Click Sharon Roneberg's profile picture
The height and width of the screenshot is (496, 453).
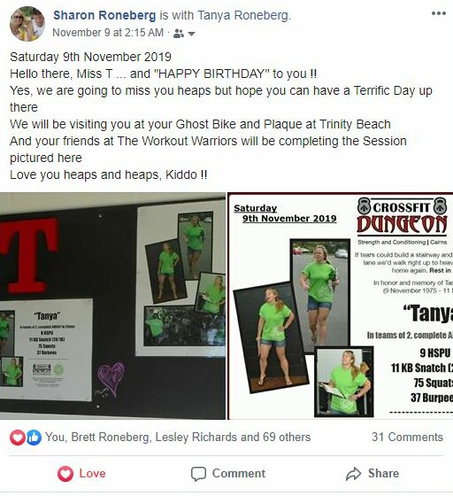[27, 24]
